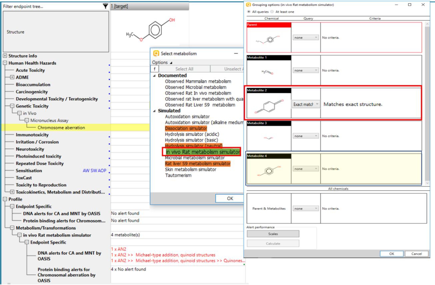This screenshot has width=435, height=285.
Task: Click the Parent structure thumbnail
Action: [x=269, y=40]
